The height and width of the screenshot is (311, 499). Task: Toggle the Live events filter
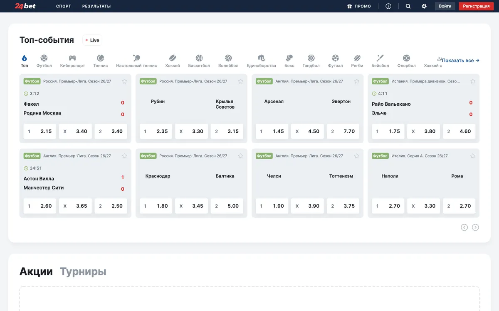(92, 40)
